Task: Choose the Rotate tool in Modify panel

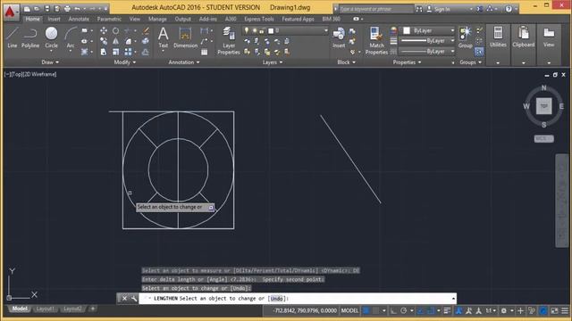Action: point(115,30)
